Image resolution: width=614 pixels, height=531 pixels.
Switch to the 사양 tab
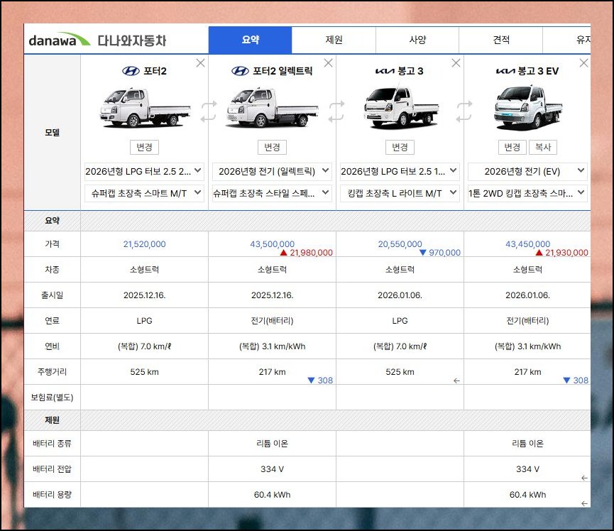[417, 40]
